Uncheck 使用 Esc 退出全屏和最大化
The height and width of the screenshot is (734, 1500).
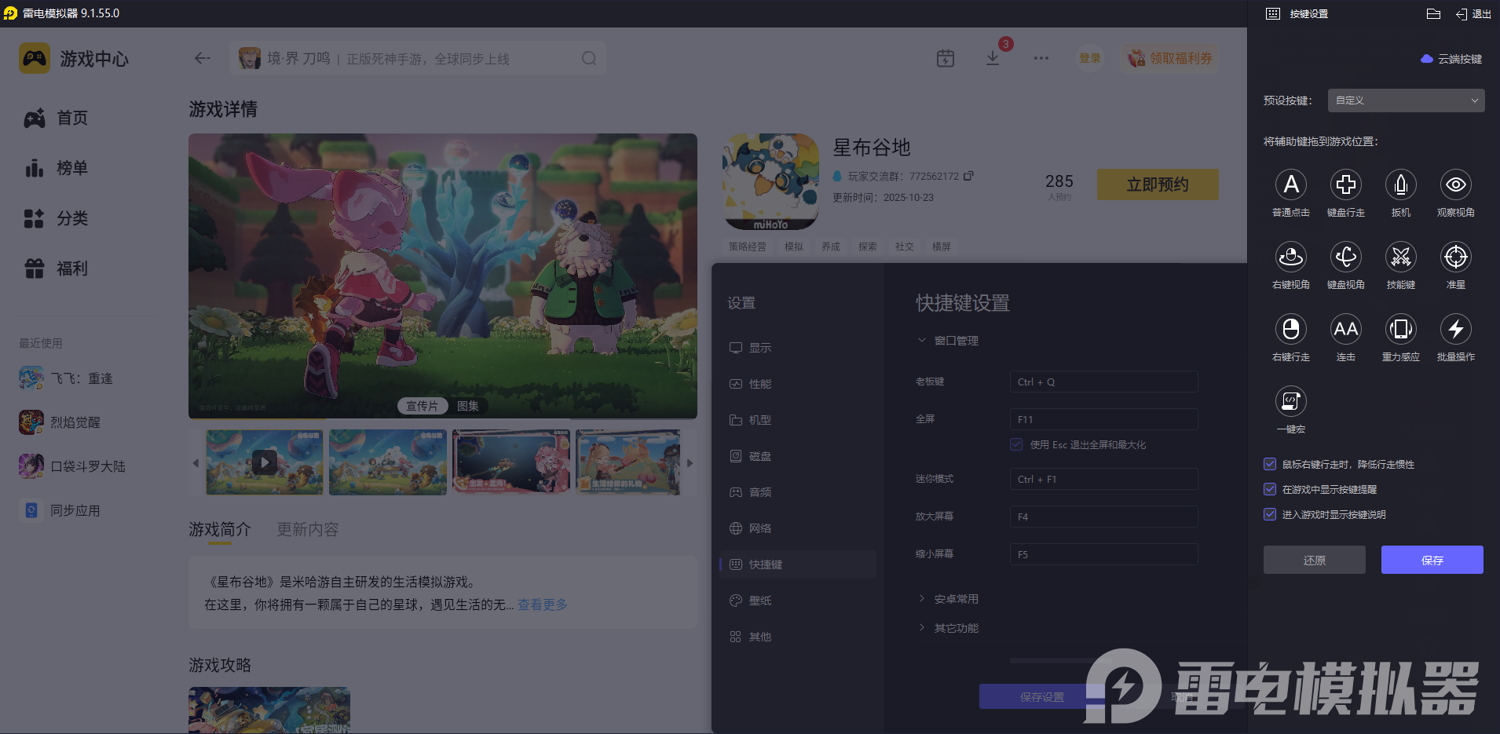pyautogui.click(x=1016, y=444)
